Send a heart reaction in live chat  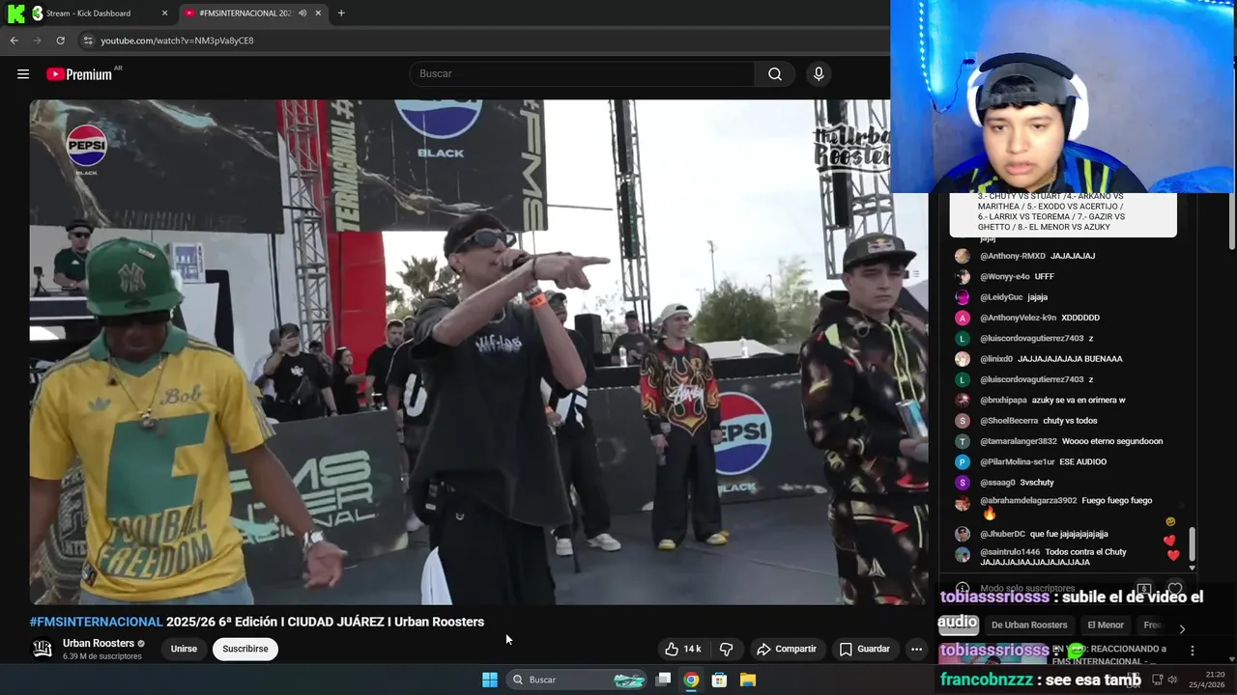click(x=1174, y=588)
